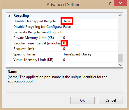Close the Advanced Settings dialog
Viewport: 129px width, 110px height.
pos(121,3)
